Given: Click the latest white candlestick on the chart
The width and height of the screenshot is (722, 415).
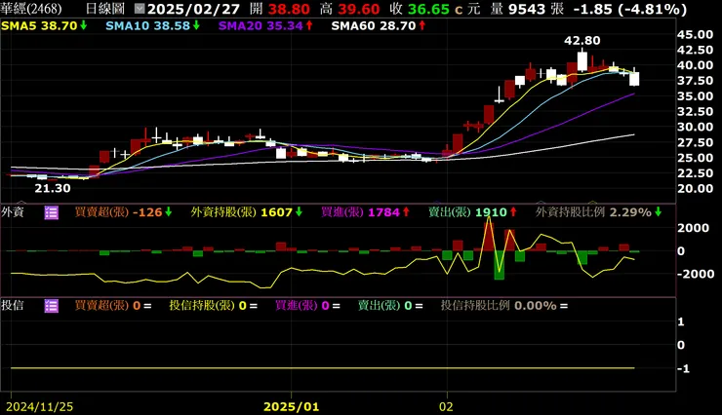Looking at the screenshot, I should click(x=634, y=78).
